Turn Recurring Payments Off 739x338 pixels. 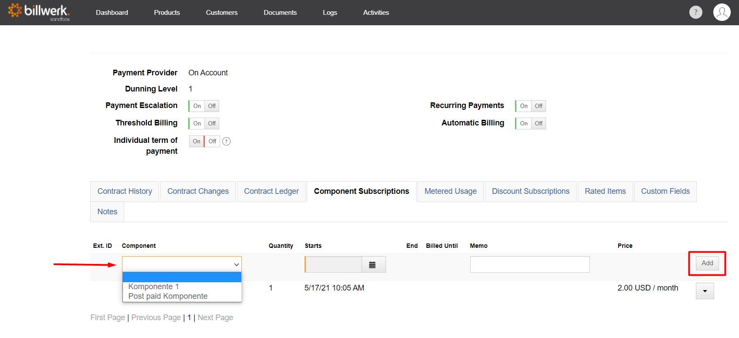[x=539, y=106]
